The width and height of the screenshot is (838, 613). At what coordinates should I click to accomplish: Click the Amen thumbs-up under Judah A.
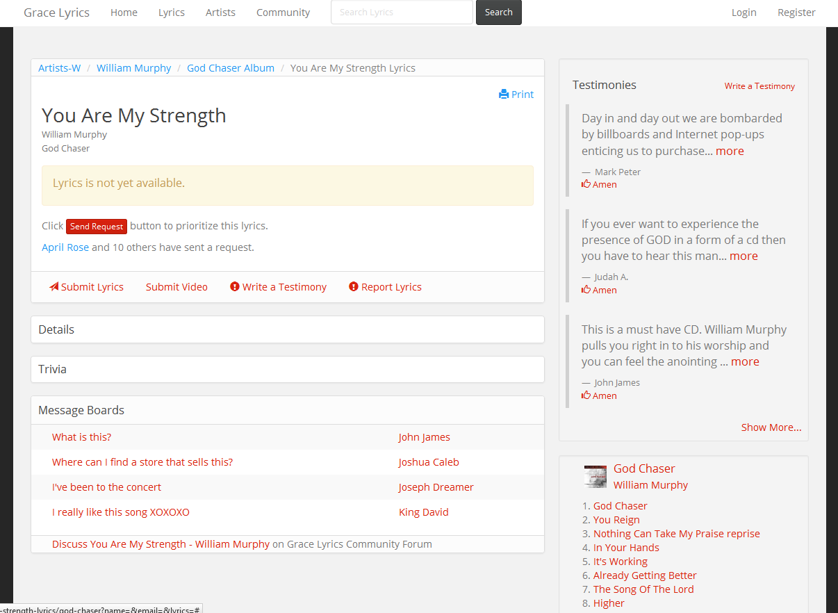[x=586, y=290]
